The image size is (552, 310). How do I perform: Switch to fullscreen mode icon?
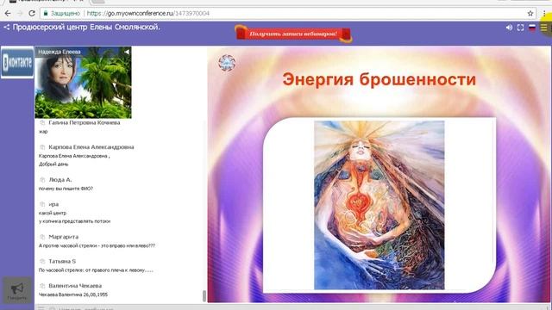click(520, 28)
